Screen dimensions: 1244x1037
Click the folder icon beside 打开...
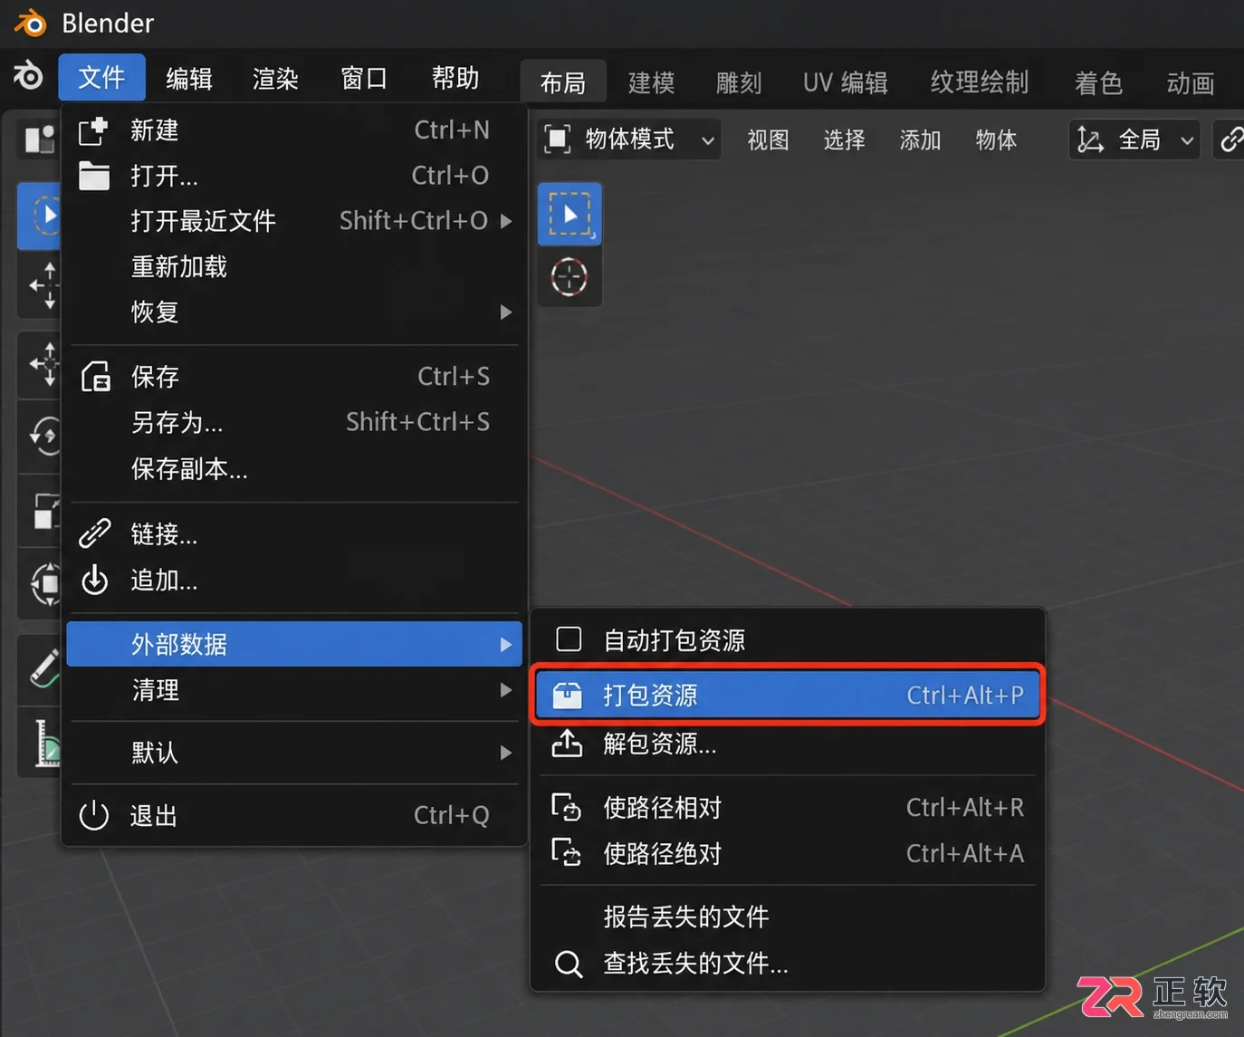(94, 176)
